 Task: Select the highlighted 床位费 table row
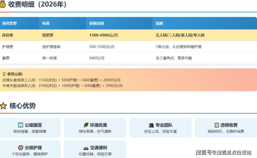[128, 35]
